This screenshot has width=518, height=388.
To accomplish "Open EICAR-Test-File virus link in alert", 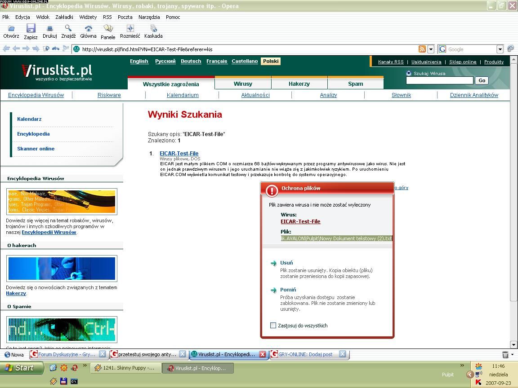I will tap(301, 221).
